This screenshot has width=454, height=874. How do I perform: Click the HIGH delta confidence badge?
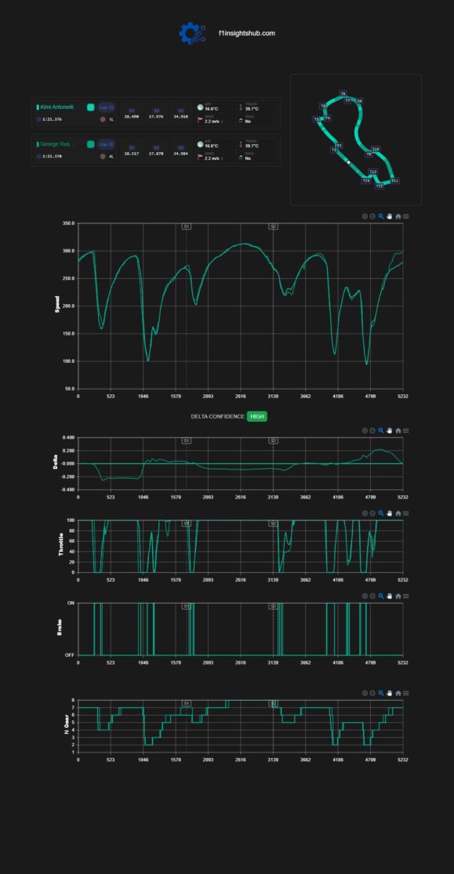257,416
